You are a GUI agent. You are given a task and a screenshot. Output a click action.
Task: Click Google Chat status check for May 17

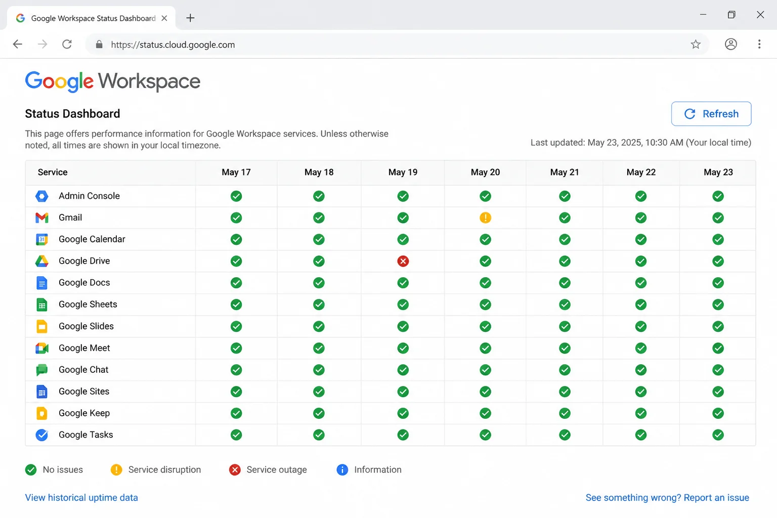(236, 370)
